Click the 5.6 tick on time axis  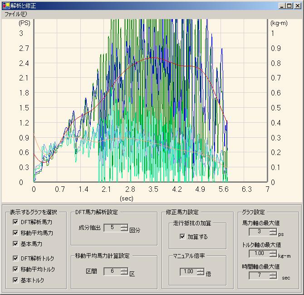click(224, 189)
